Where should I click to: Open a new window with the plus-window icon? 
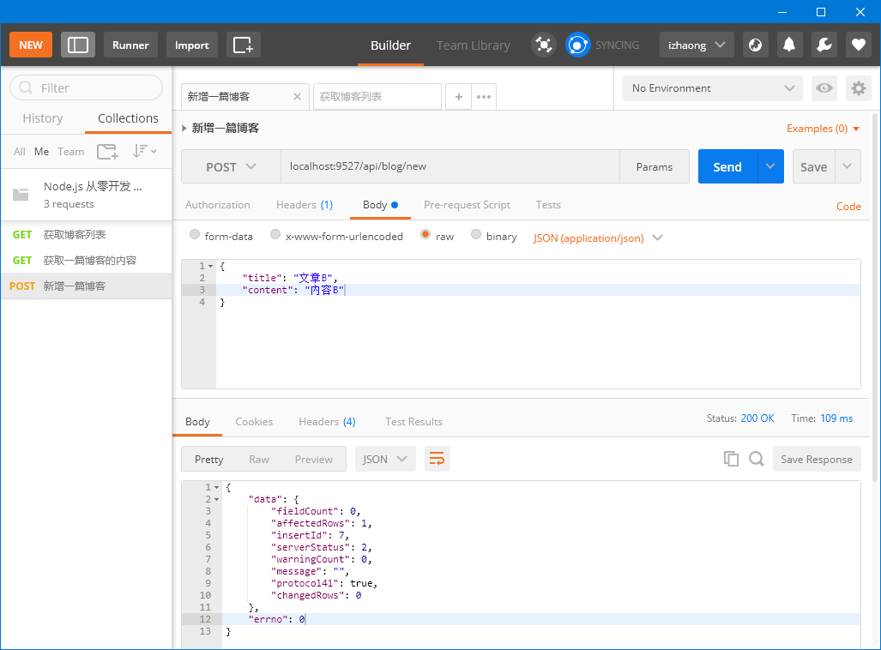tap(244, 45)
